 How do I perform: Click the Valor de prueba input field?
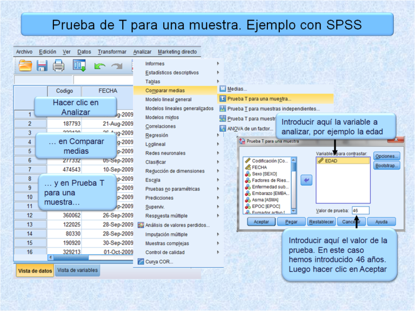(x=360, y=211)
